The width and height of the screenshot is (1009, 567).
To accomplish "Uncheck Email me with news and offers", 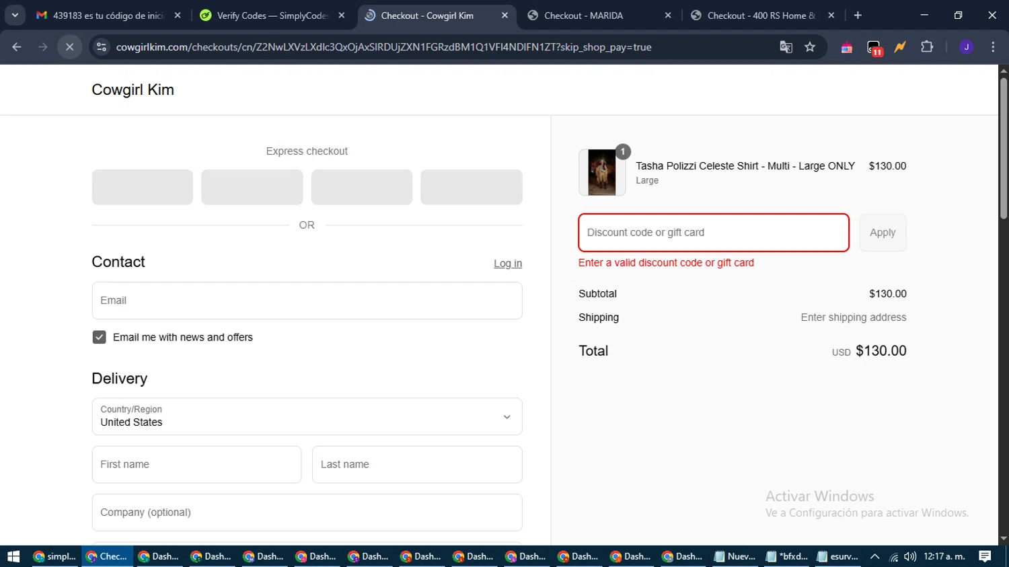I will click(x=99, y=337).
